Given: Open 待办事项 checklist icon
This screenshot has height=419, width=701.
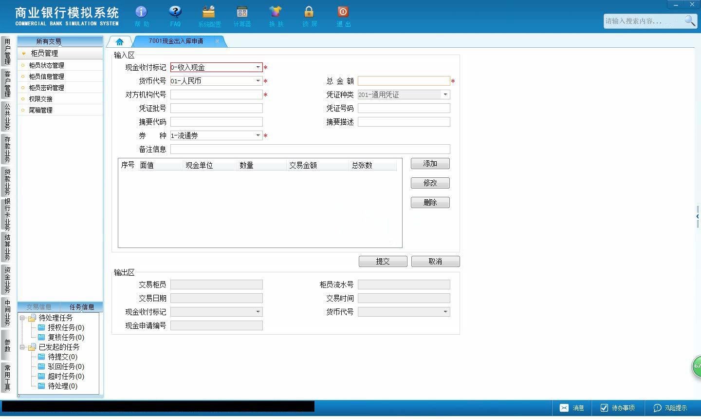Looking at the screenshot, I should (x=604, y=408).
